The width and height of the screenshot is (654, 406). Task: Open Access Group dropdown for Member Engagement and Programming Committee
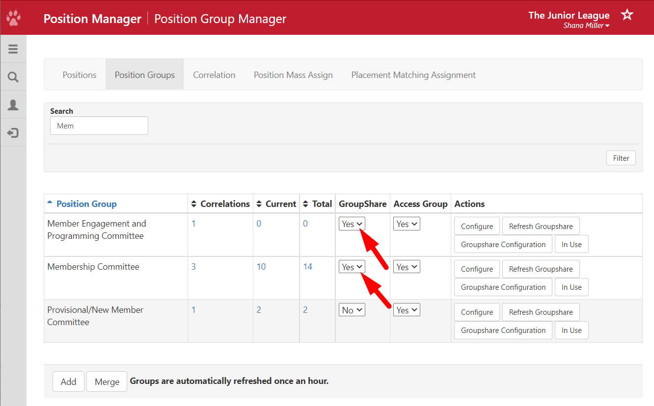pyautogui.click(x=407, y=224)
